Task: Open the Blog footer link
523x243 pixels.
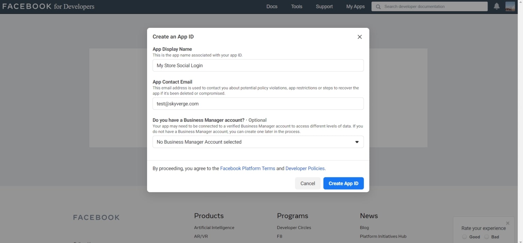Action: click(x=364, y=227)
